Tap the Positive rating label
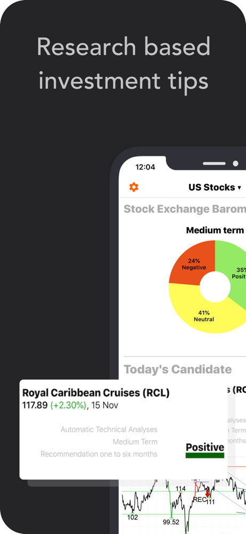The image size is (246, 534). click(205, 447)
